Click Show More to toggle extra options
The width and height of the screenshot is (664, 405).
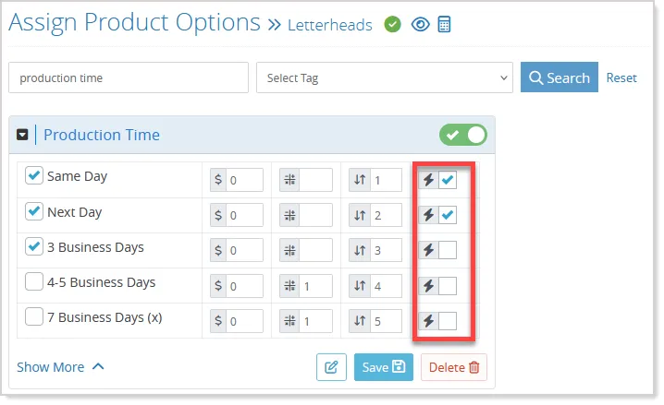60,367
